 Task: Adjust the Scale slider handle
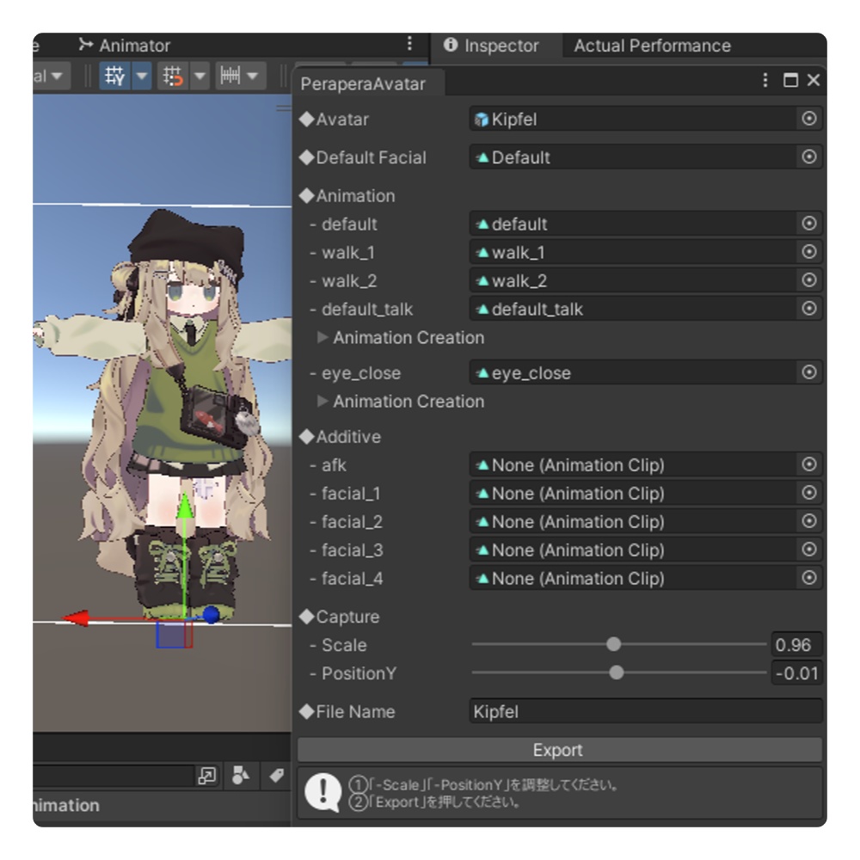(614, 644)
